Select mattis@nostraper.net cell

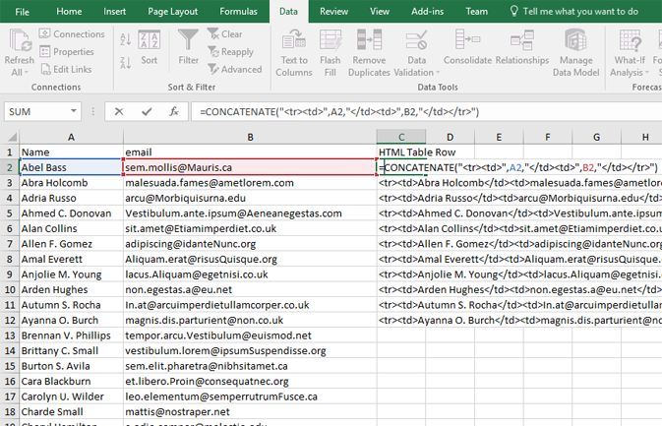click(x=250, y=411)
